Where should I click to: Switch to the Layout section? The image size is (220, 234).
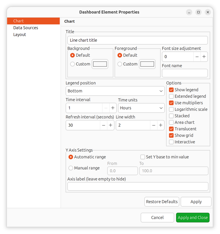coord(20,35)
